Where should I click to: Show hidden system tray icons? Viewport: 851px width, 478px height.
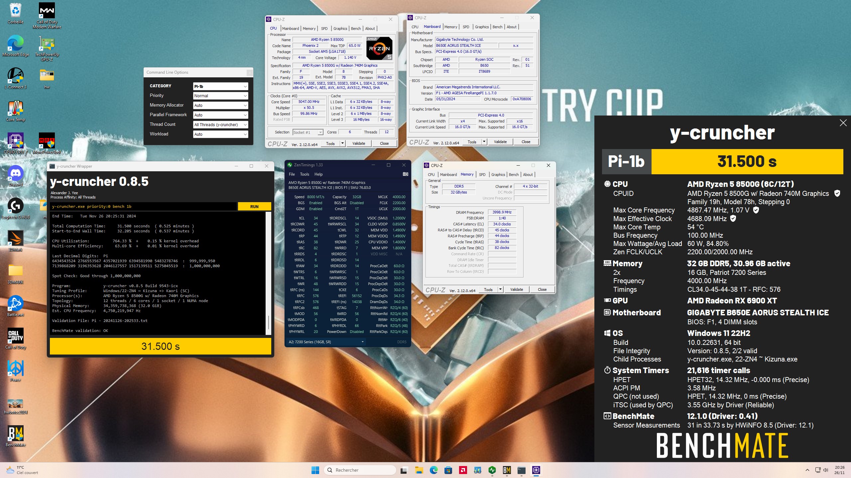tap(807, 470)
